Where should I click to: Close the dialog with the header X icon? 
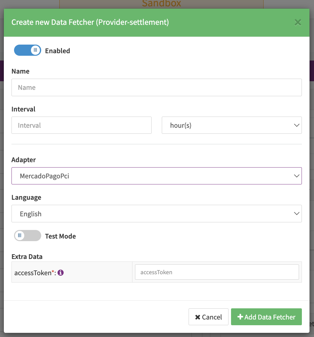pos(297,22)
